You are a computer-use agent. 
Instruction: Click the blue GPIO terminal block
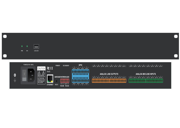click(x=81, y=75)
